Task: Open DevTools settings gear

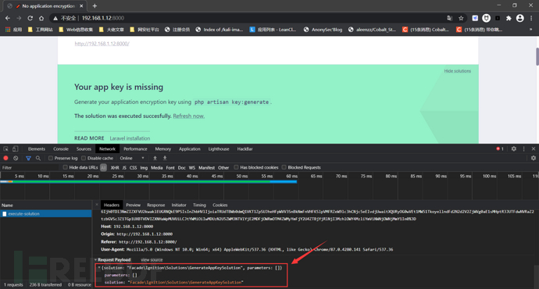Action: [x=513, y=148]
